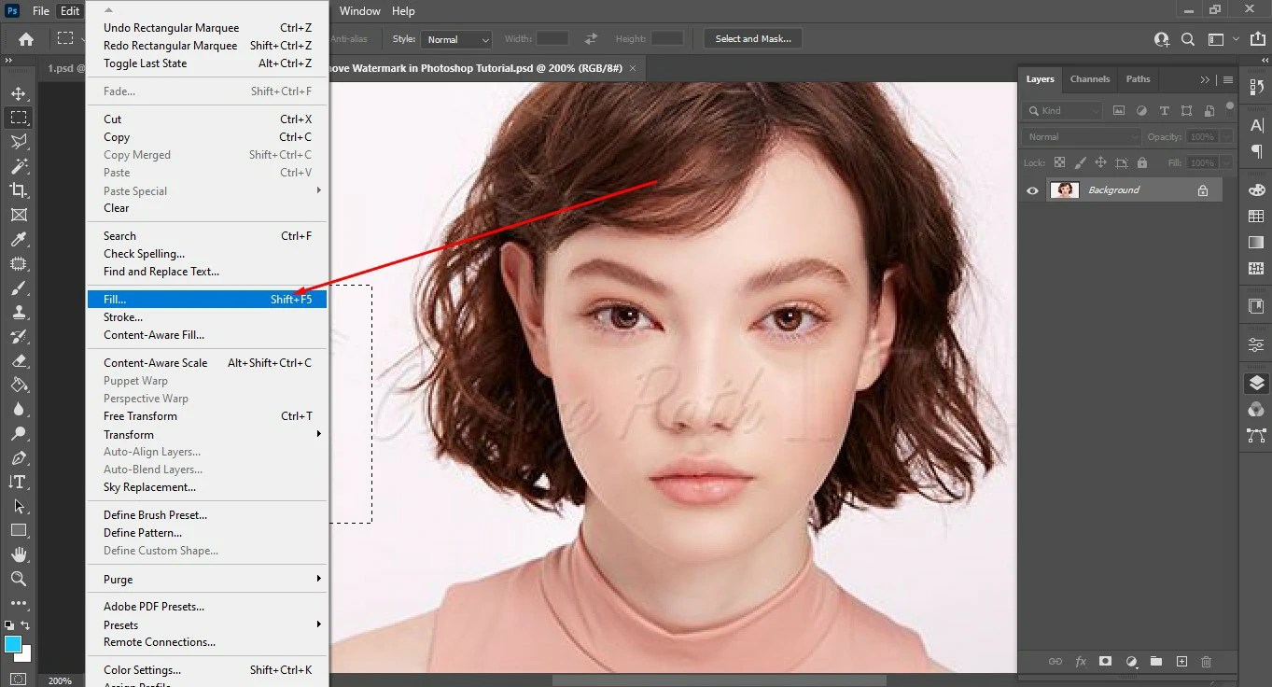The height and width of the screenshot is (687, 1272).
Task: Select the Lasso tool
Action: tap(19, 141)
